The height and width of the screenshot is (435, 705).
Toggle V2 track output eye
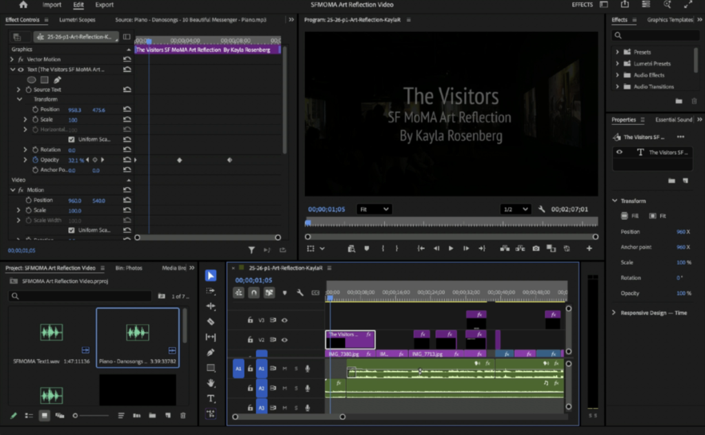pos(284,340)
